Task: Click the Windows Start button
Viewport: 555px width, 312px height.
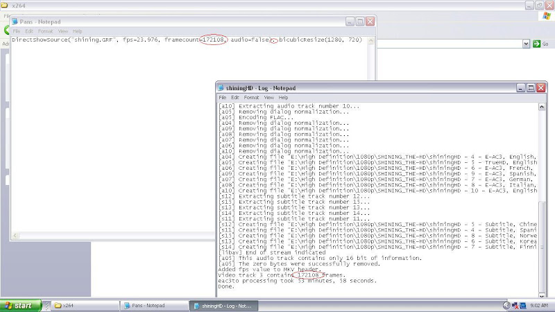Action: coord(21,306)
